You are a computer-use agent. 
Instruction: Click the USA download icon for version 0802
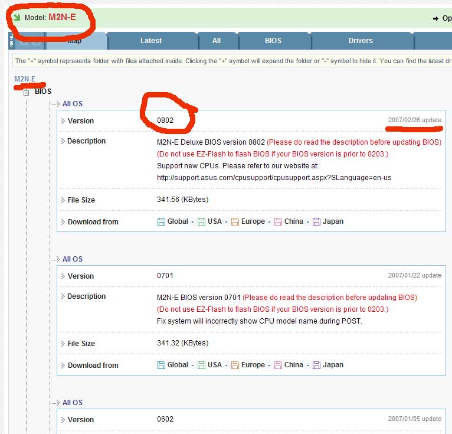coord(201,222)
